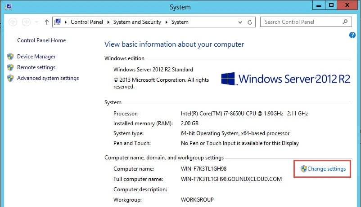Viewport: 361px width, 207px height.
Task: Click Windows Server 2012 R2 Standard text
Action: click(x=153, y=70)
